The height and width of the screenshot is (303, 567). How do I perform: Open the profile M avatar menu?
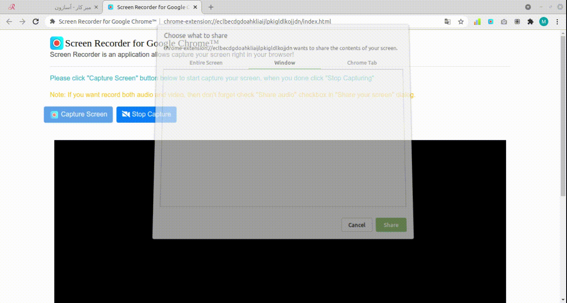point(544,22)
